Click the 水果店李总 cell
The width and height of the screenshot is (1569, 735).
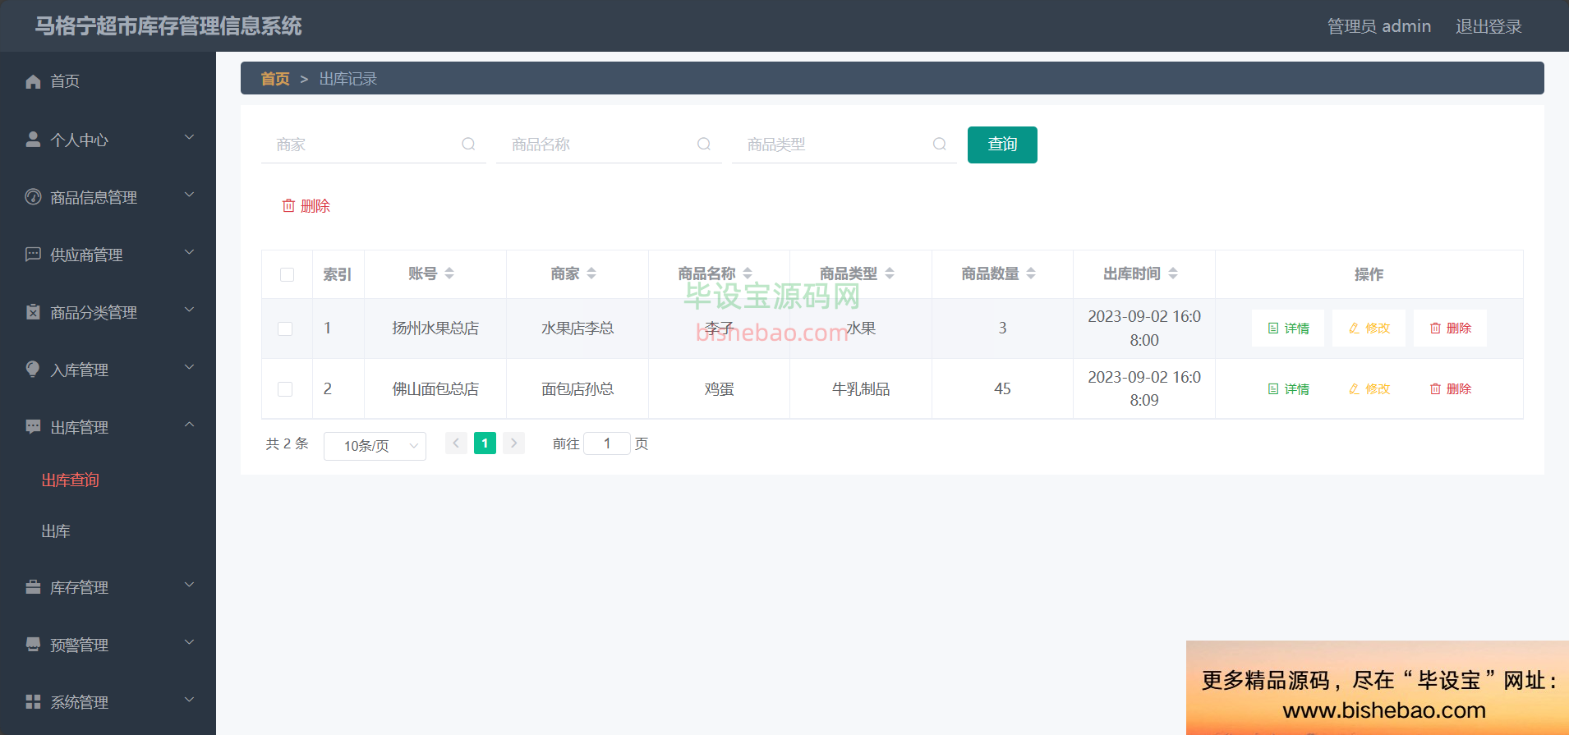click(577, 328)
